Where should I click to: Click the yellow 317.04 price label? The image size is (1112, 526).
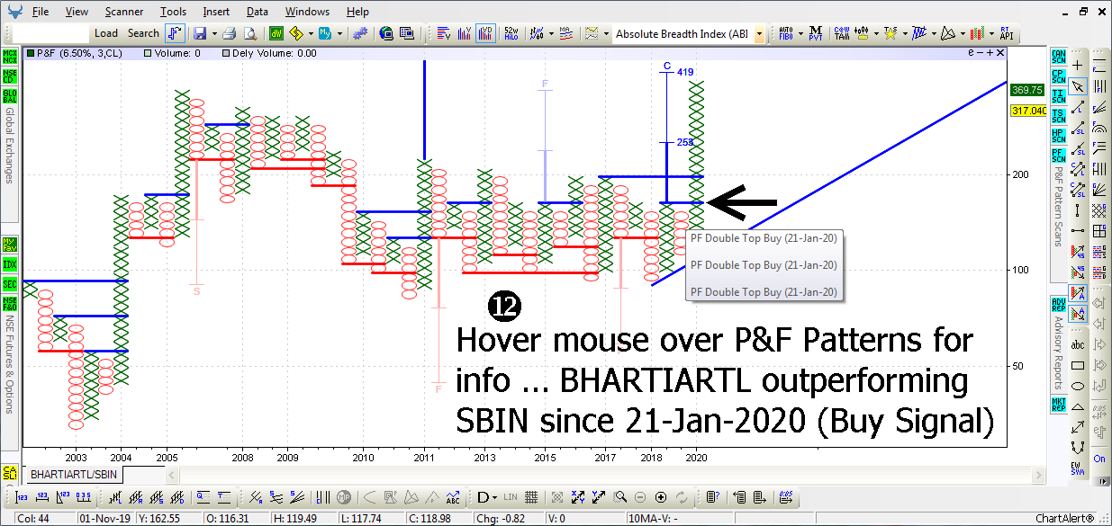point(1027,111)
